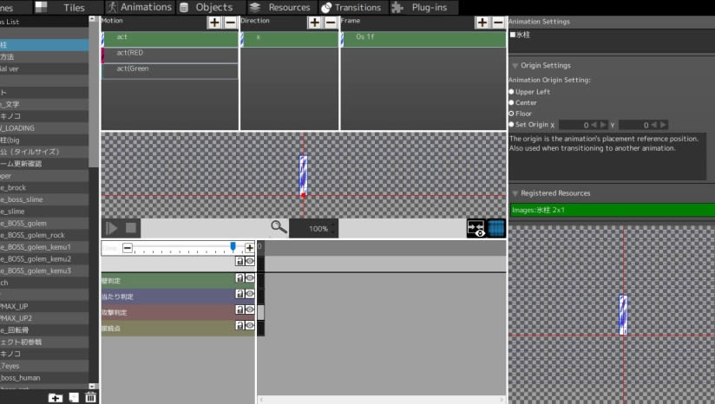Toggle the blue grid display icon

click(496, 228)
